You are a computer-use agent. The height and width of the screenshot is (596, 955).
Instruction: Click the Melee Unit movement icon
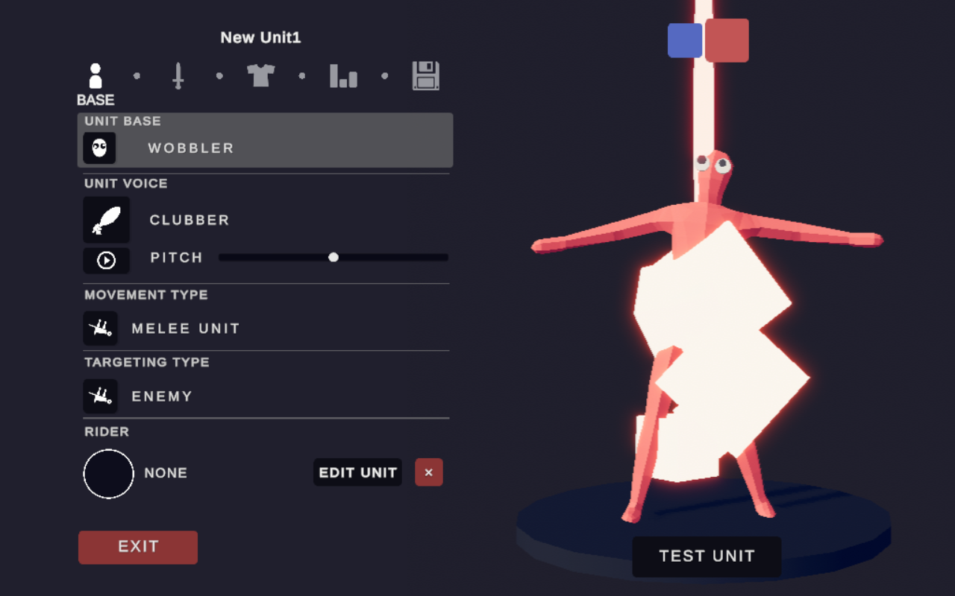click(x=100, y=328)
